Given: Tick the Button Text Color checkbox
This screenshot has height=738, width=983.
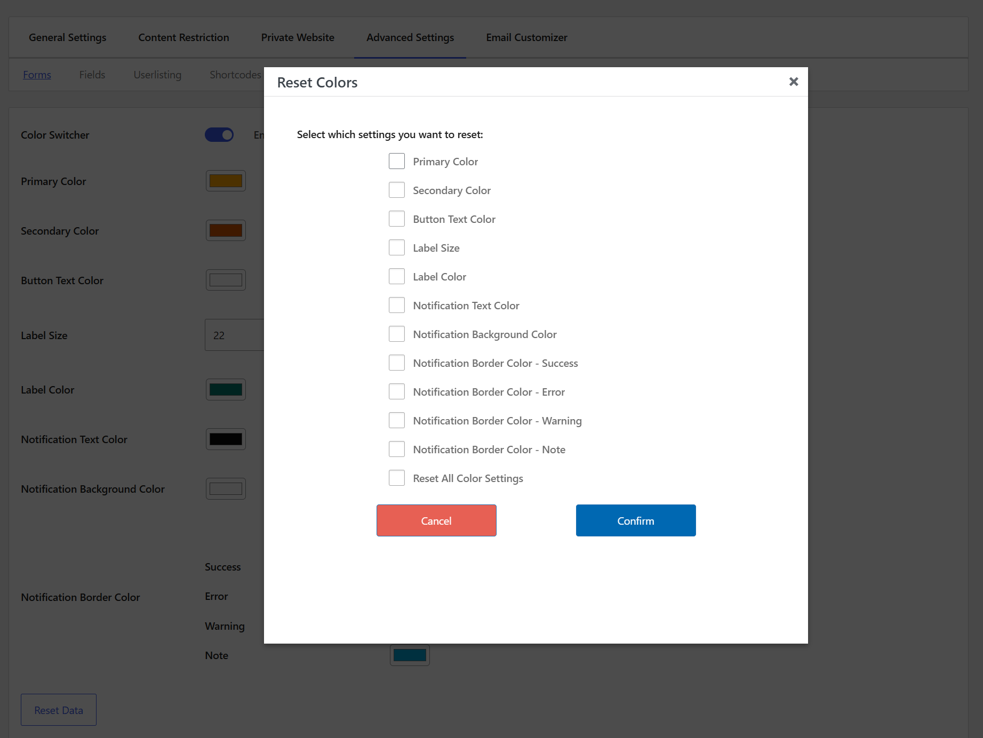Looking at the screenshot, I should (397, 219).
